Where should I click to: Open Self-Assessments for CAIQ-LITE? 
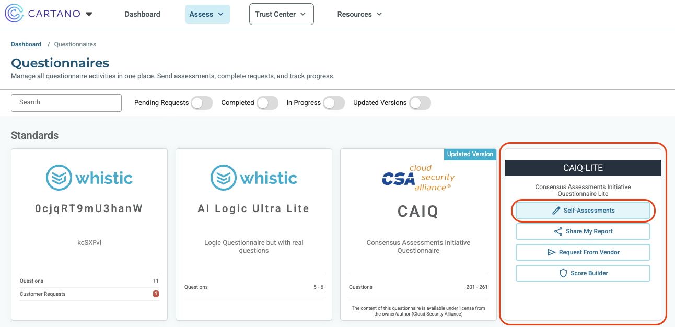point(583,211)
